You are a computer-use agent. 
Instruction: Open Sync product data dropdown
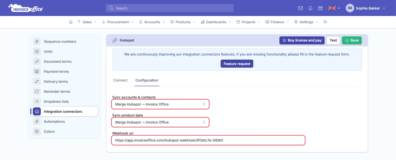(160, 122)
